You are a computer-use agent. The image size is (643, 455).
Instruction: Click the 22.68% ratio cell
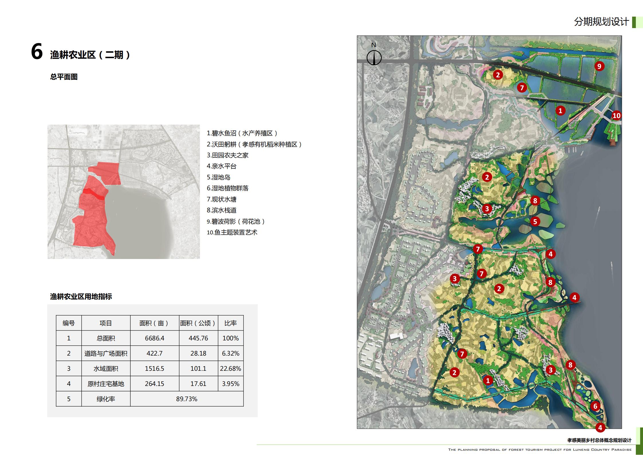click(x=231, y=369)
